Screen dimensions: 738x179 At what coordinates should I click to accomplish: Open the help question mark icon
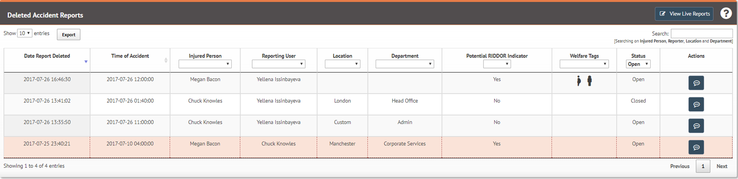click(x=726, y=14)
